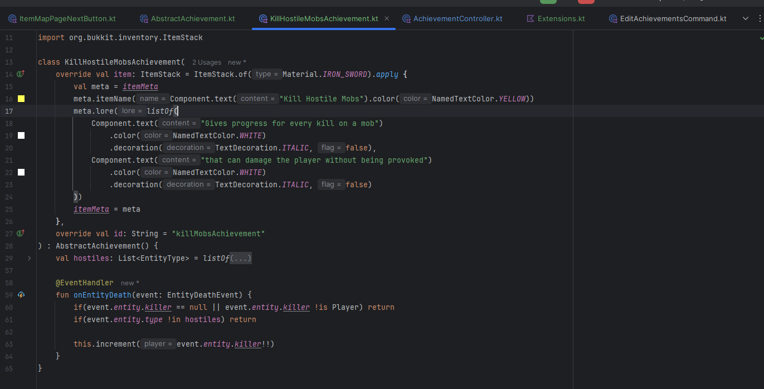Switch to the AbstractAchievement.kt tab
Viewport: 764px width, 389px height.
coord(192,18)
